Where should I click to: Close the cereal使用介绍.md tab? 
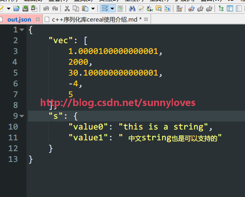pos(146,19)
